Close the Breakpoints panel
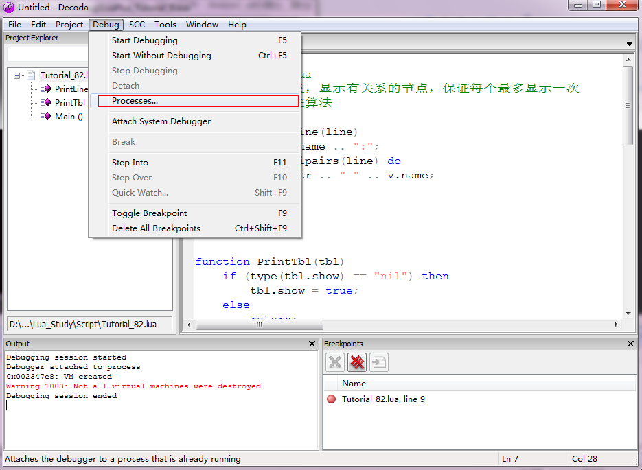642x470 pixels. point(630,344)
